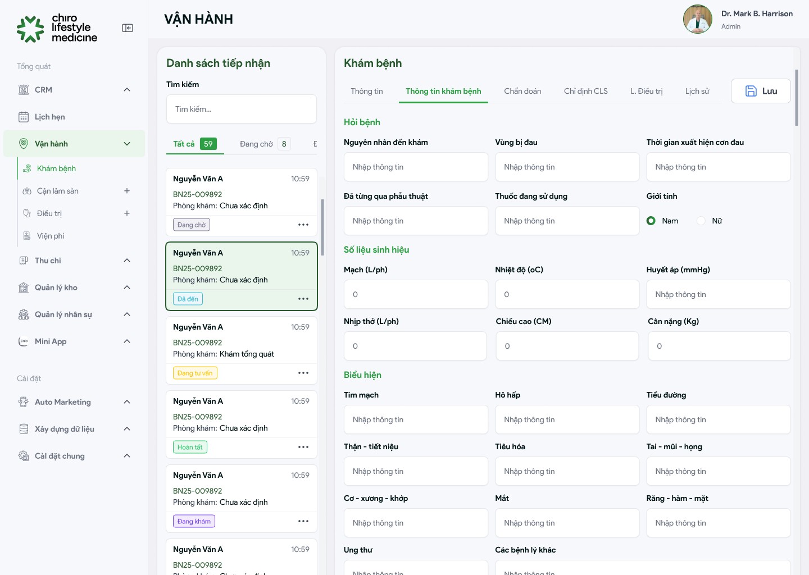Image resolution: width=809 pixels, height=575 pixels.
Task: Click the Cận lâm sàn icon
Action: pyautogui.click(x=27, y=191)
